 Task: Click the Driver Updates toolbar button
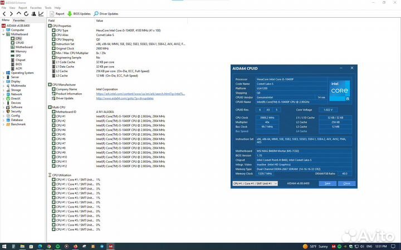106,14
